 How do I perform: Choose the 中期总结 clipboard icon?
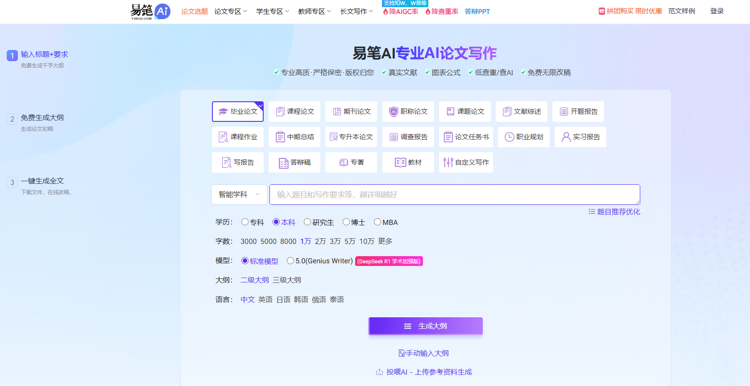click(280, 137)
